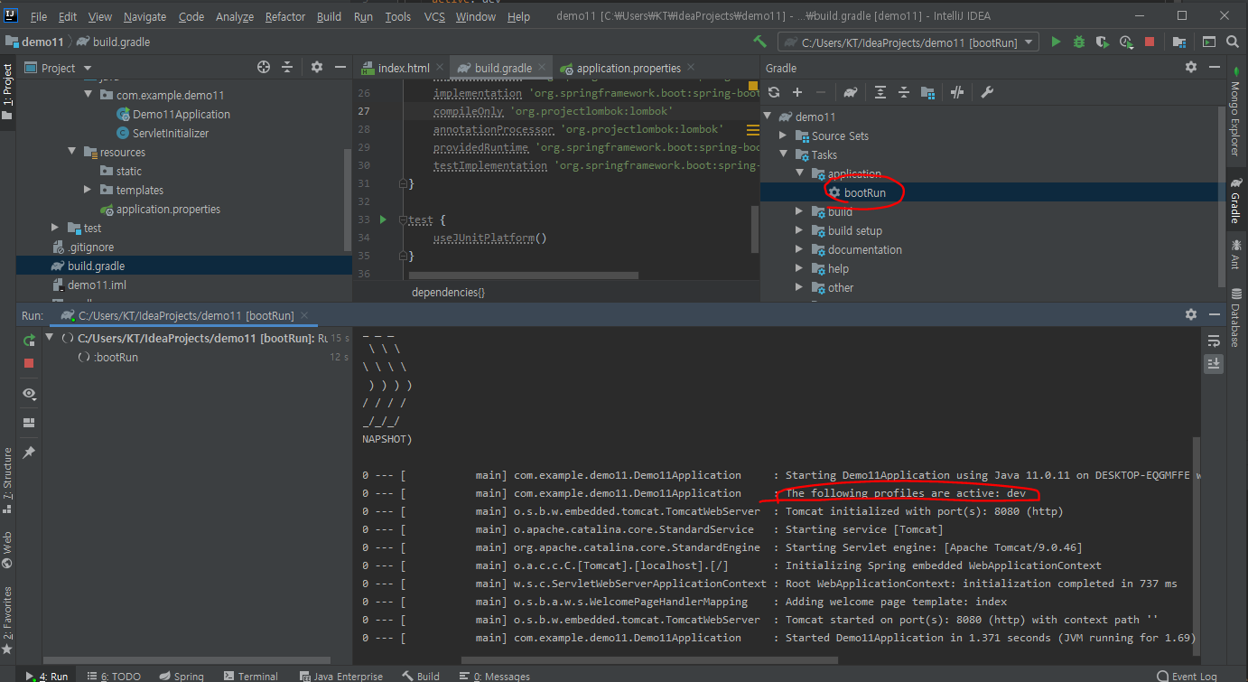Viewport: 1248px width, 682px height.
Task: Expand the build setup Gradle task group
Action: 799,230
